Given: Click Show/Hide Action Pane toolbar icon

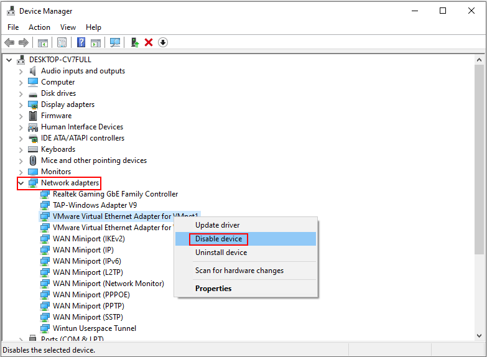Looking at the screenshot, I should click(96, 42).
